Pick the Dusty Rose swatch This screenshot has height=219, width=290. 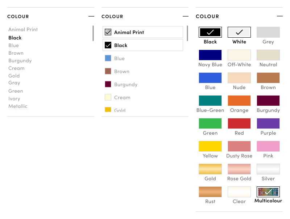tap(239, 146)
